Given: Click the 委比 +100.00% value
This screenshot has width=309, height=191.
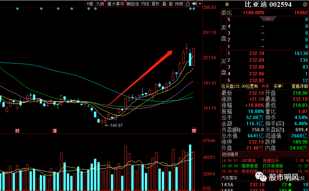Looking at the screenshot, I should click(254, 13).
